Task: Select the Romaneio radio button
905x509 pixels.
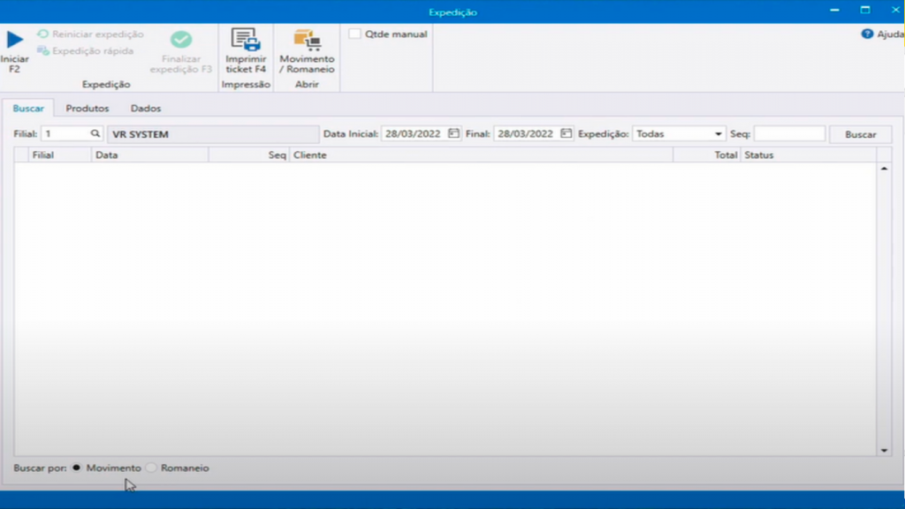Action: [x=151, y=467]
